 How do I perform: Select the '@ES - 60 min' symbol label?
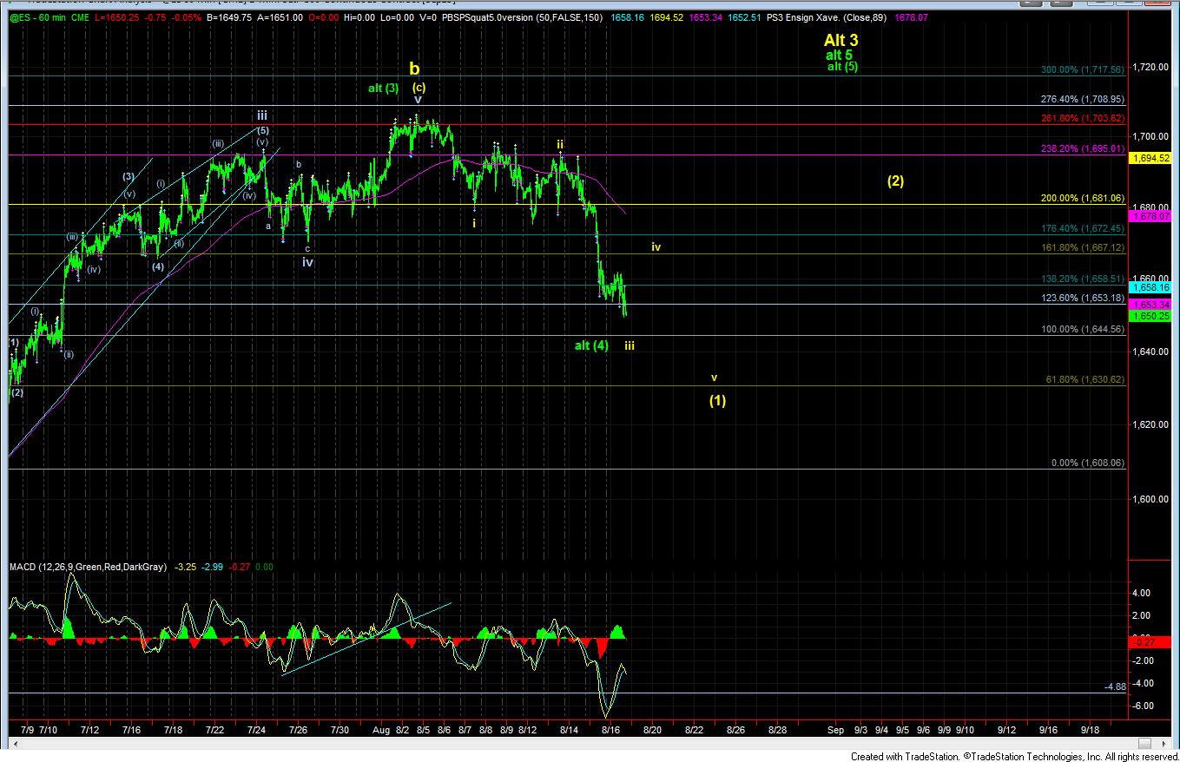point(39,18)
